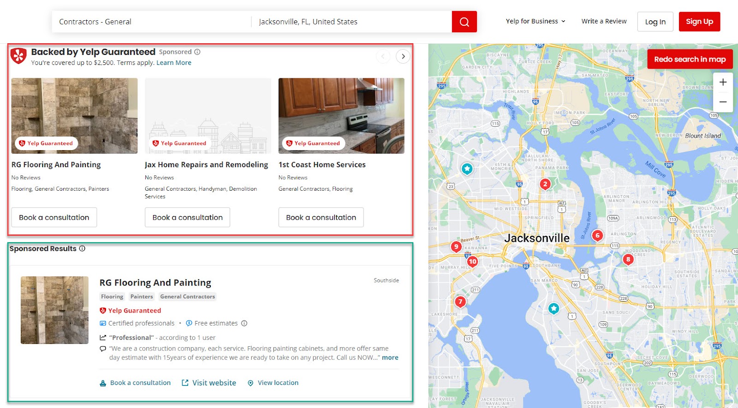The height and width of the screenshot is (408, 738).
Task: Open Yelp for Business dropdown menu
Action: (x=536, y=21)
